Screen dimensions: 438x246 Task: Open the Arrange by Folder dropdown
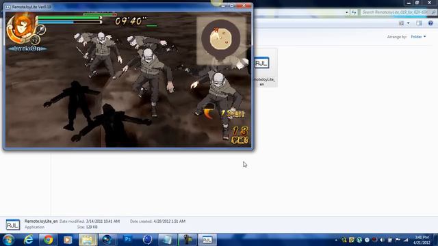click(x=418, y=37)
